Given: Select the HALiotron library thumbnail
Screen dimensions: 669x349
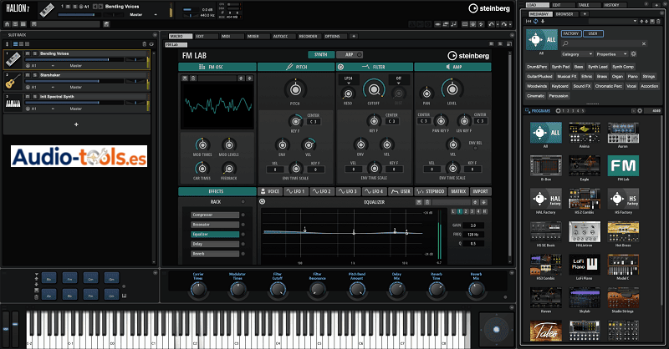Looking at the screenshot, I should (x=584, y=232).
